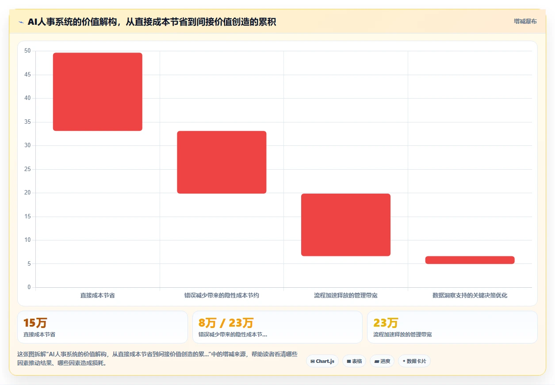Click the Chart.js tag
The width and height of the screenshot is (555, 385).
(322, 361)
